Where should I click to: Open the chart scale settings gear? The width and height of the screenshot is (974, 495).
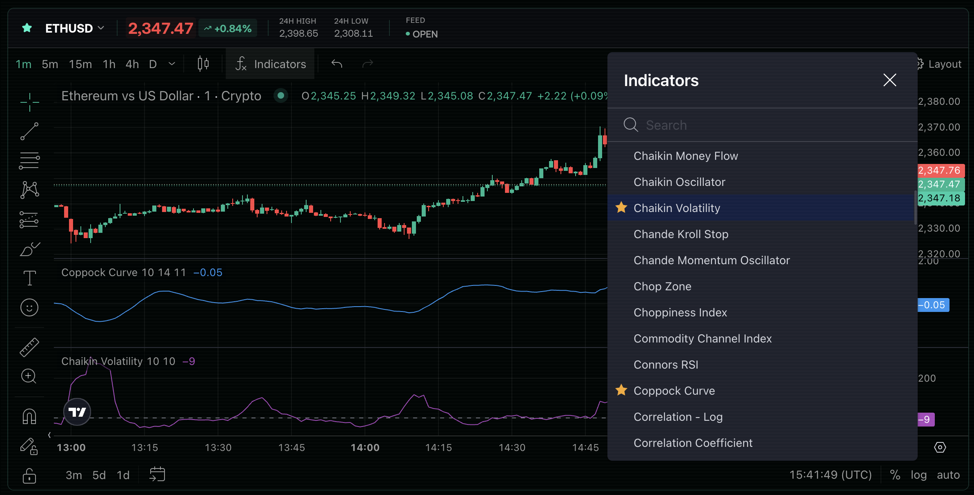940,447
